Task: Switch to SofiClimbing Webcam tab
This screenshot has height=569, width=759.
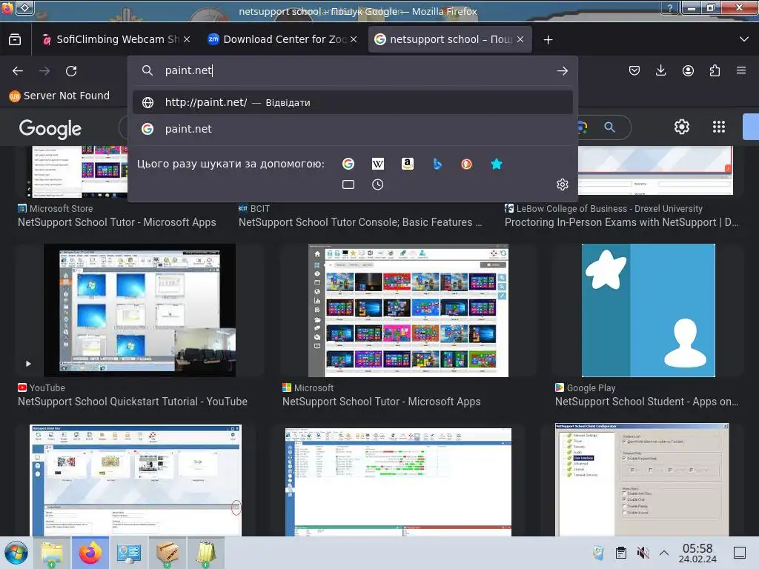Action: (x=112, y=39)
